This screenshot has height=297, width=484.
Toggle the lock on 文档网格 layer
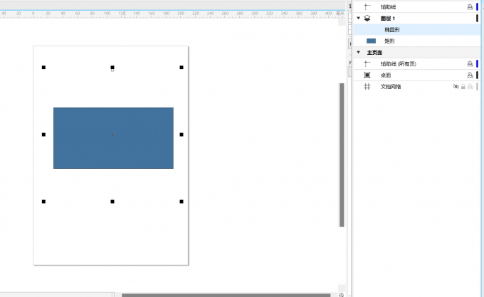click(463, 86)
